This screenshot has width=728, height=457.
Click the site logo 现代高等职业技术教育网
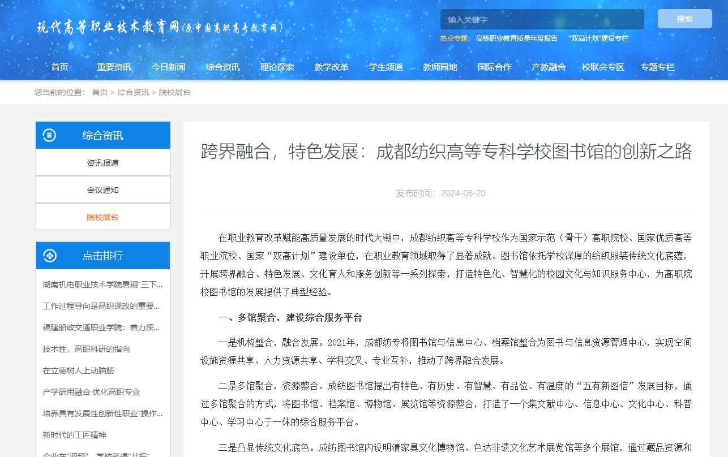click(x=160, y=27)
